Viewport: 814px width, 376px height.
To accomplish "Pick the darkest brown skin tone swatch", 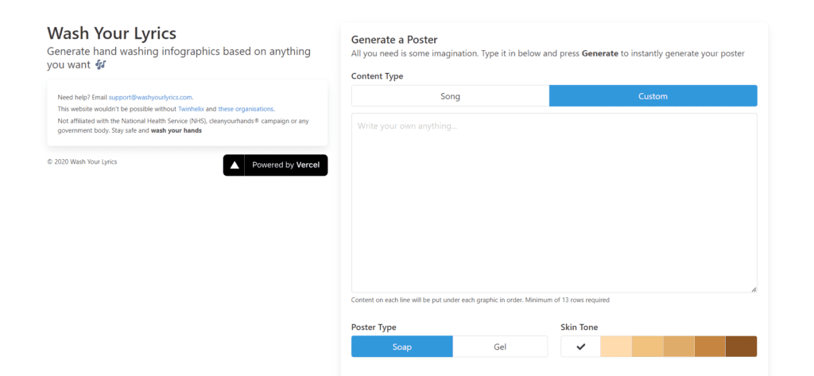I will 742,347.
